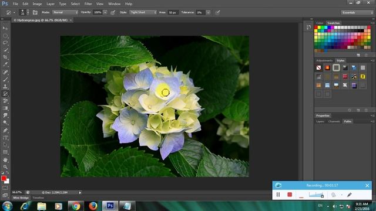This screenshot has height=211, width=376.
Task: Open the Mini Bridge tab
Action: pyautogui.click(x=21, y=198)
